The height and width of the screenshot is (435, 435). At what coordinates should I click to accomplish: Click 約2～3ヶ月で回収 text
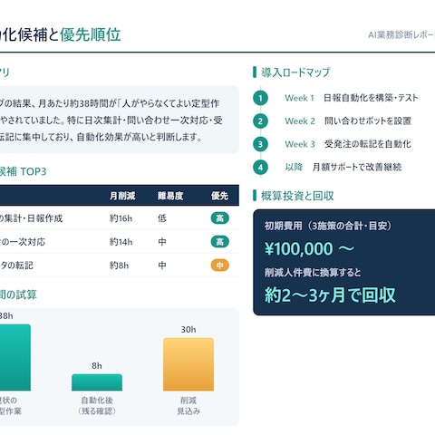pyautogui.click(x=330, y=295)
